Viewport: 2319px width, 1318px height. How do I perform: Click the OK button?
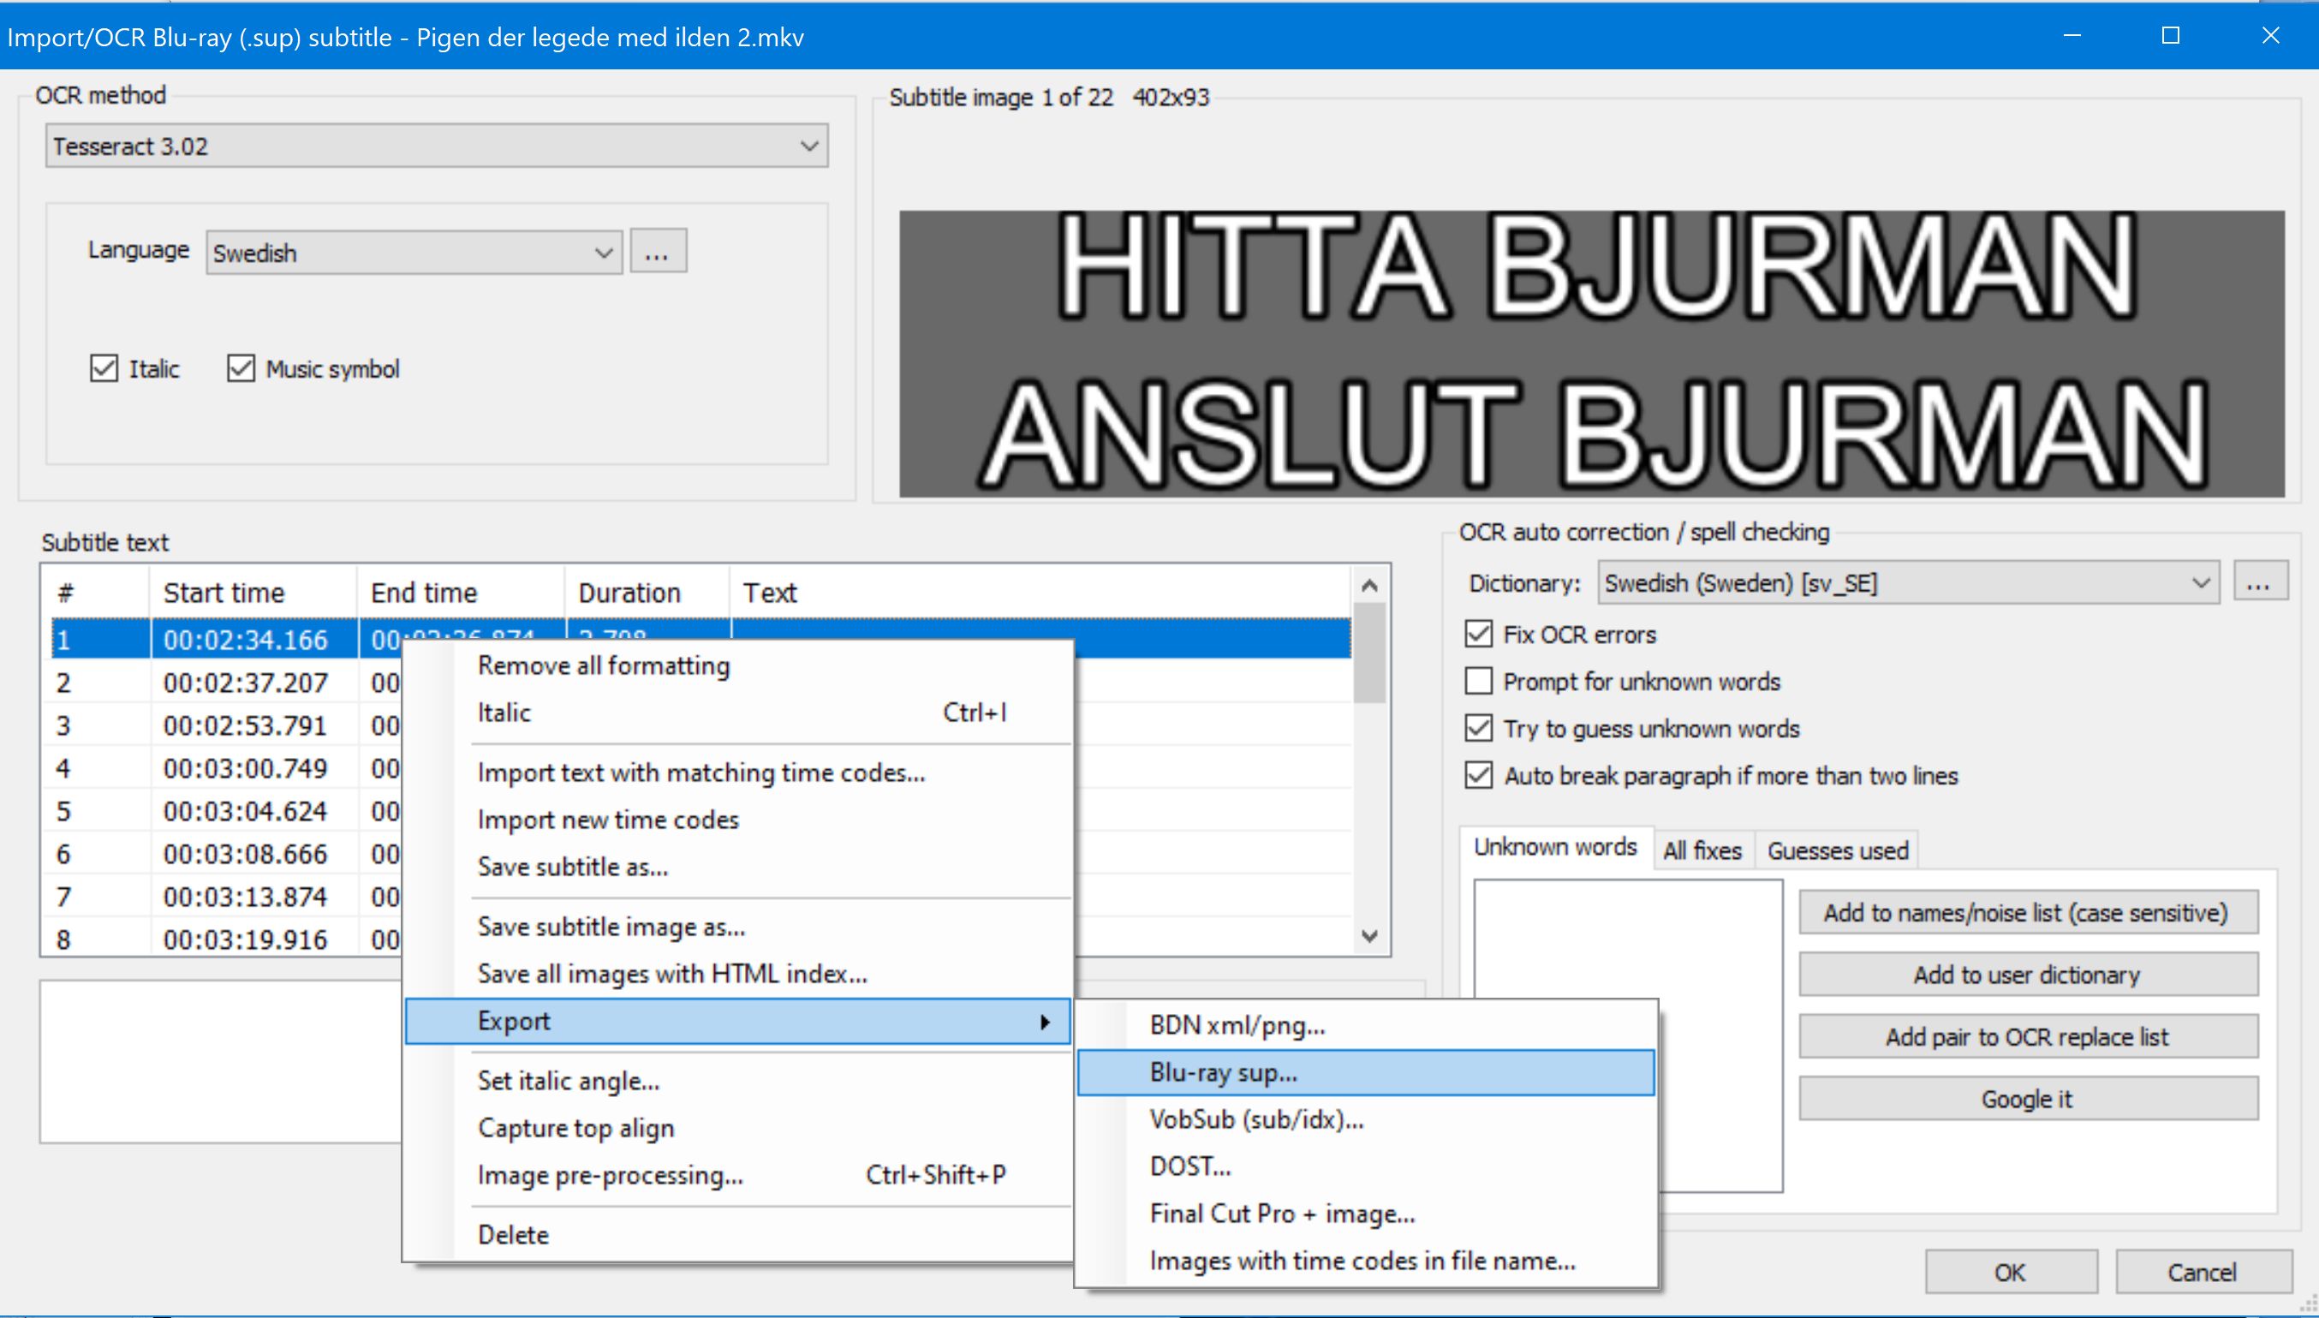tap(2010, 1272)
